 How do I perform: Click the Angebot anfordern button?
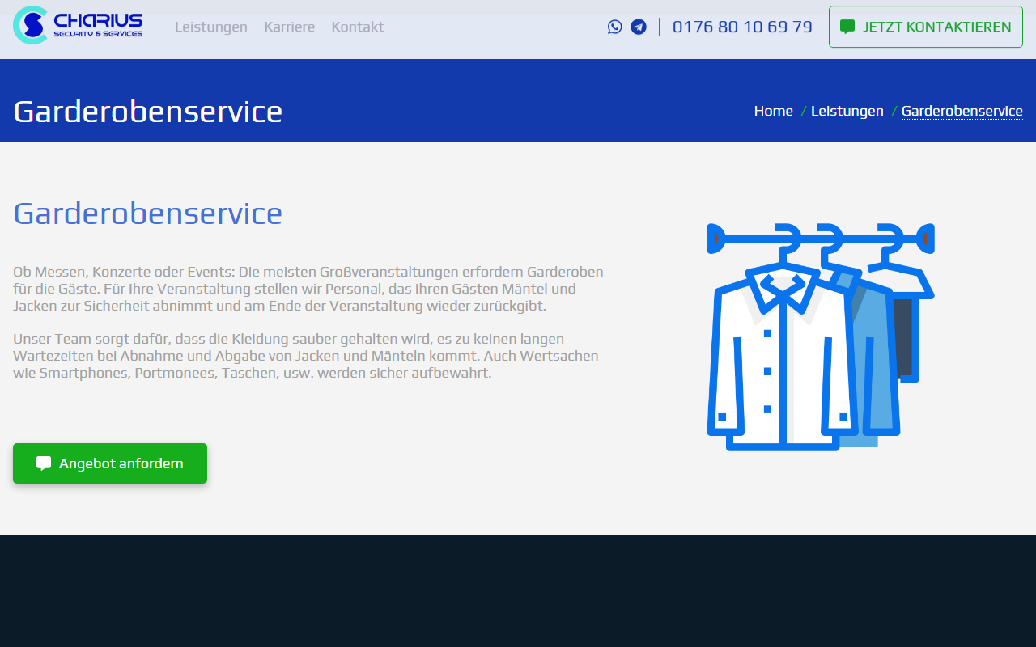tap(110, 463)
